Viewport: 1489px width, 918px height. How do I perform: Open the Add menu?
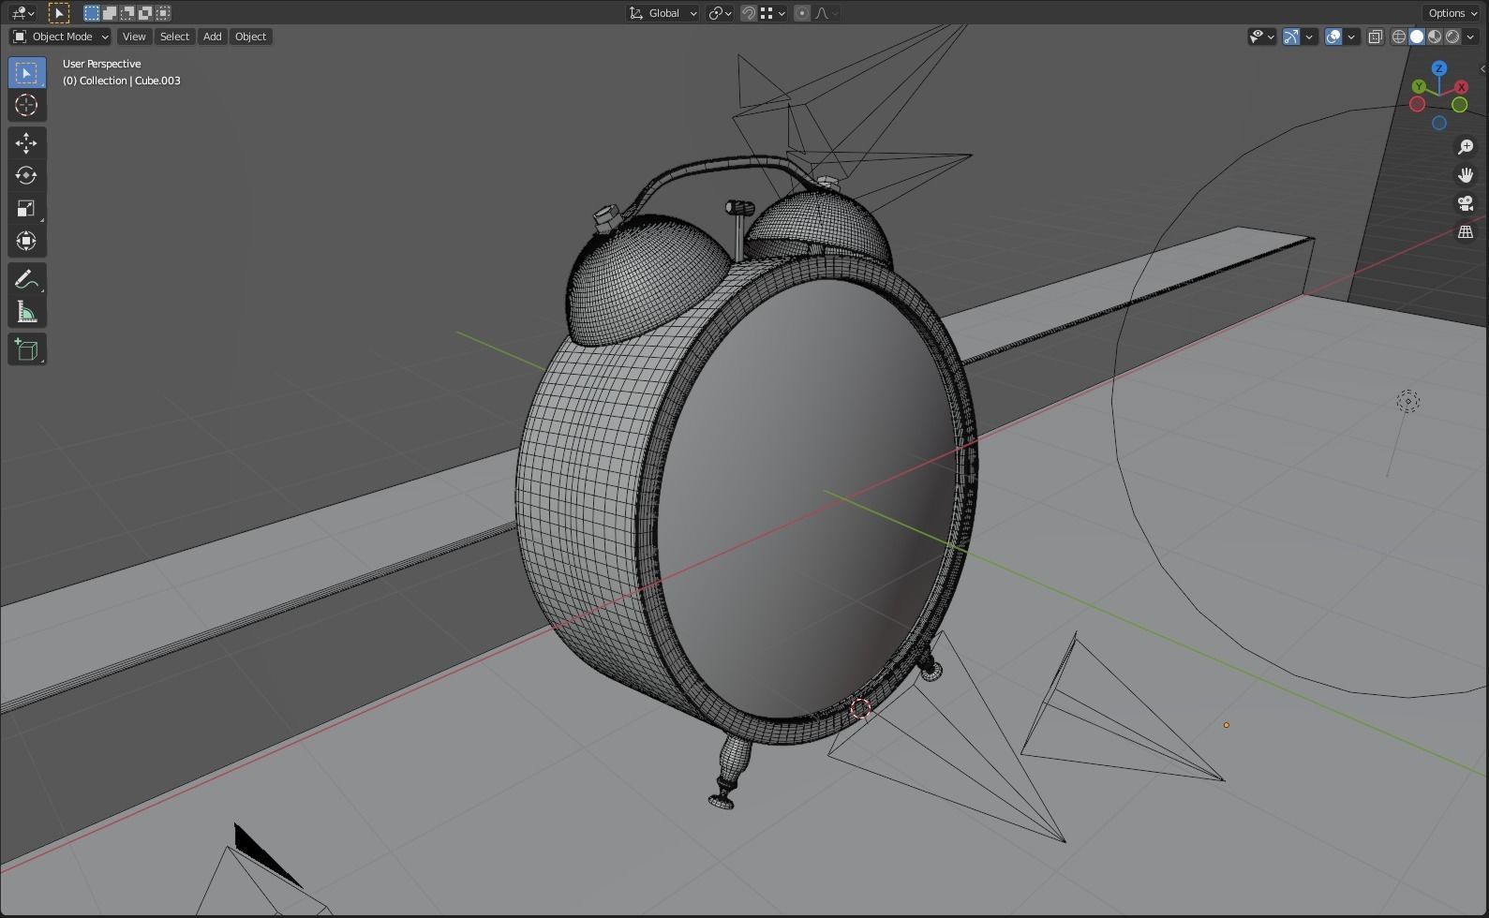213,37
